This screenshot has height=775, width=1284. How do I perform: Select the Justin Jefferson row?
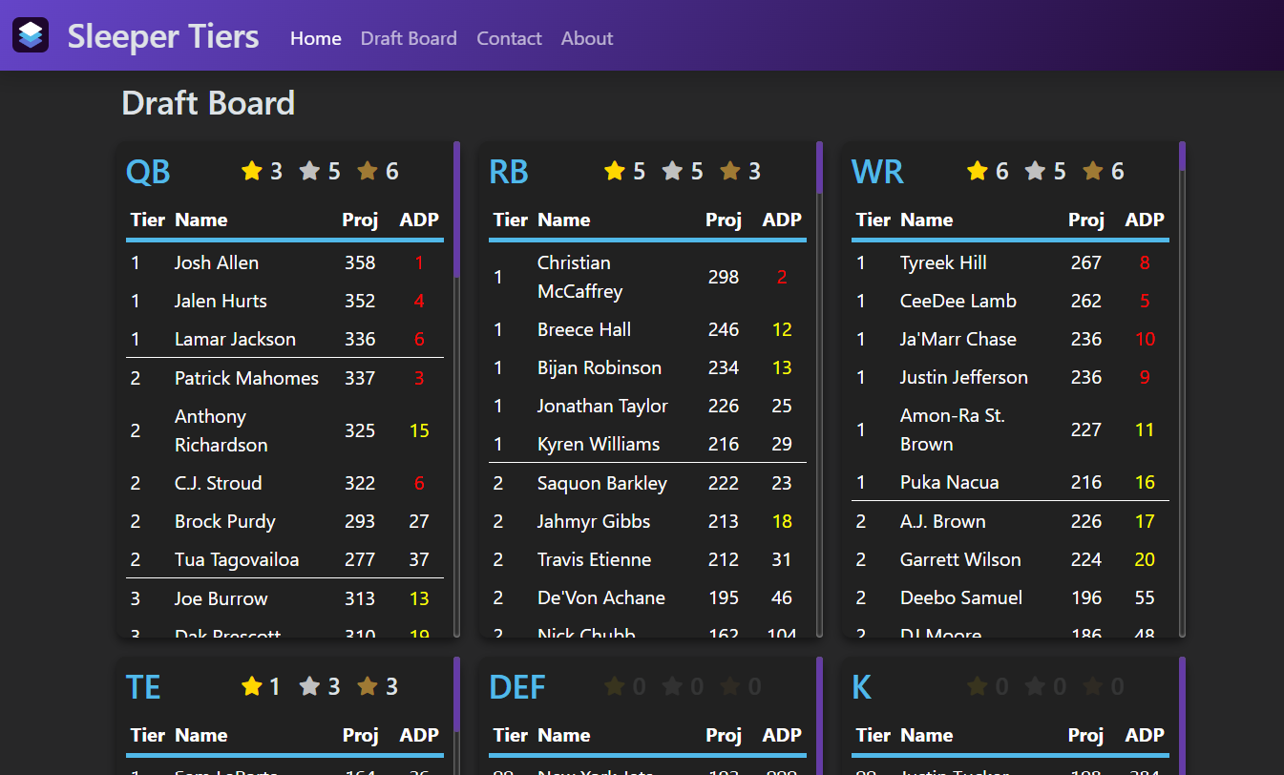1010,377
